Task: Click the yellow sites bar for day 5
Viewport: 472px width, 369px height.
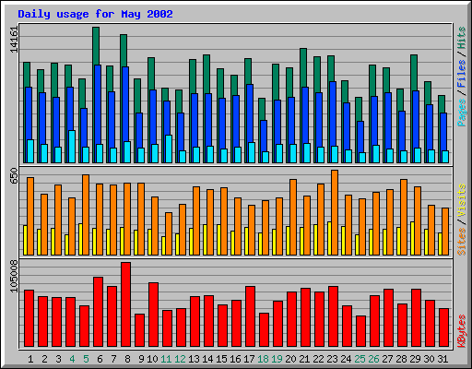Action: (80, 239)
